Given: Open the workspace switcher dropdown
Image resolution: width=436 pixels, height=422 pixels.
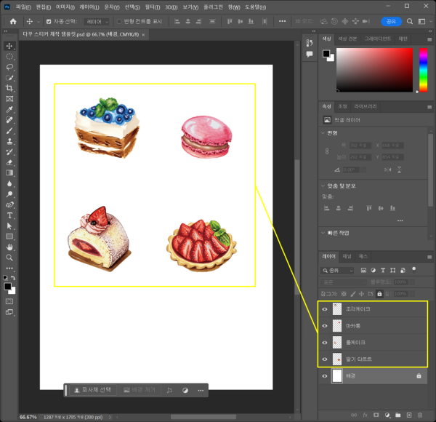Looking at the screenshot, I should (x=424, y=21).
